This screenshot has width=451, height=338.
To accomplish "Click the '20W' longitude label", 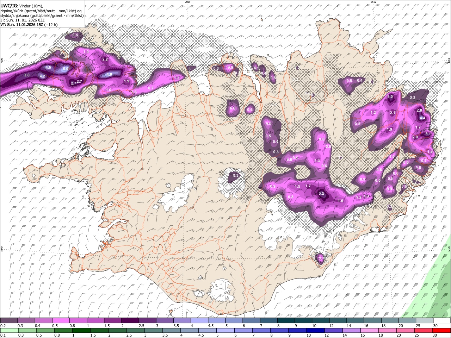I will click(x=187, y=2).
